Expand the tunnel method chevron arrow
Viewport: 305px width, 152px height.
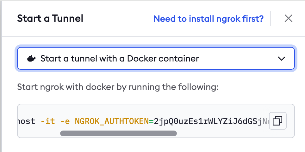coord(282,58)
